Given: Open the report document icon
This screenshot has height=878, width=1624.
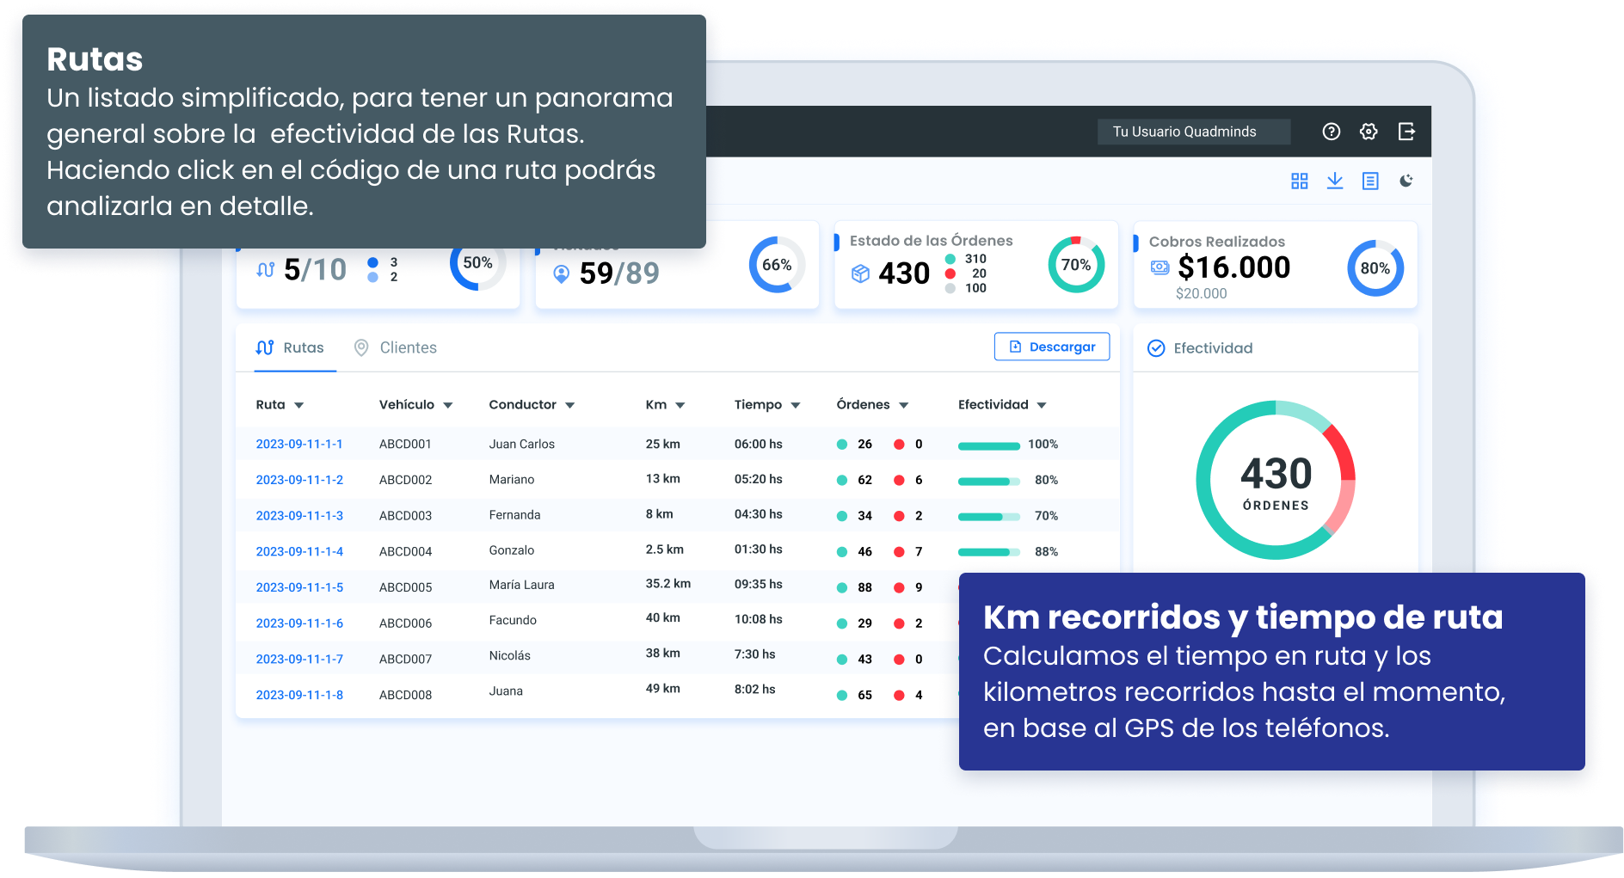Looking at the screenshot, I should click(x=1370, y=181).
